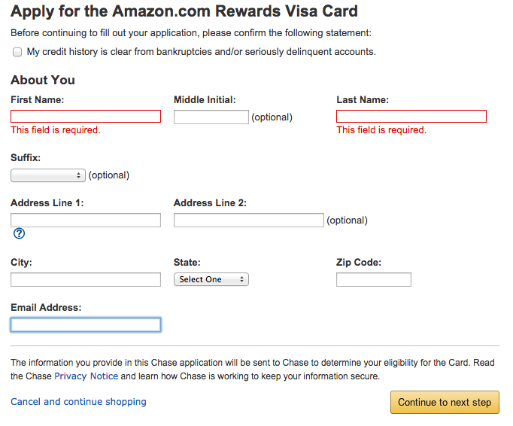Select the City input field

tap(86, 280)
